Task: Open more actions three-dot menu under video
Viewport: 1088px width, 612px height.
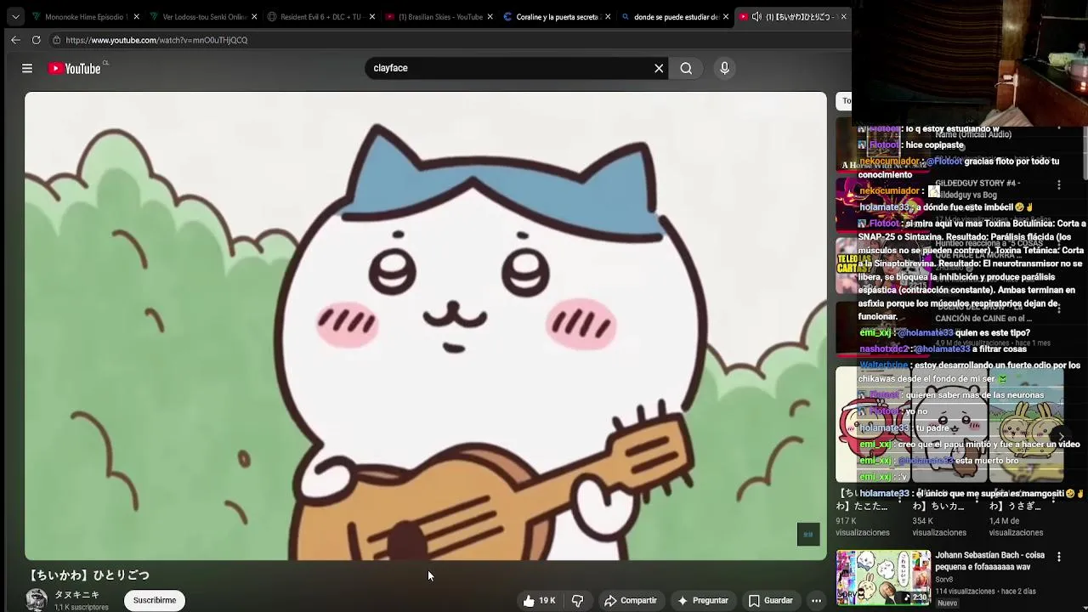Action: pyautogui.click(x=816, y=600)
